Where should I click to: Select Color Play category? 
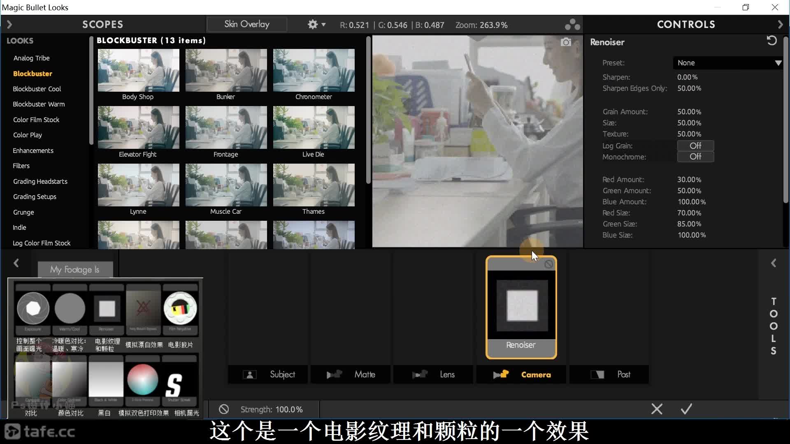[27, 135]
